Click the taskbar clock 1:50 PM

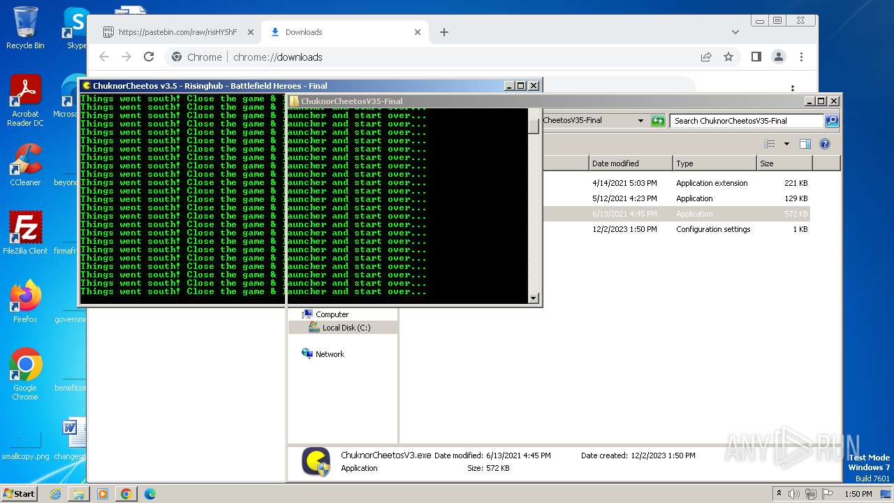tap(858, 494)
